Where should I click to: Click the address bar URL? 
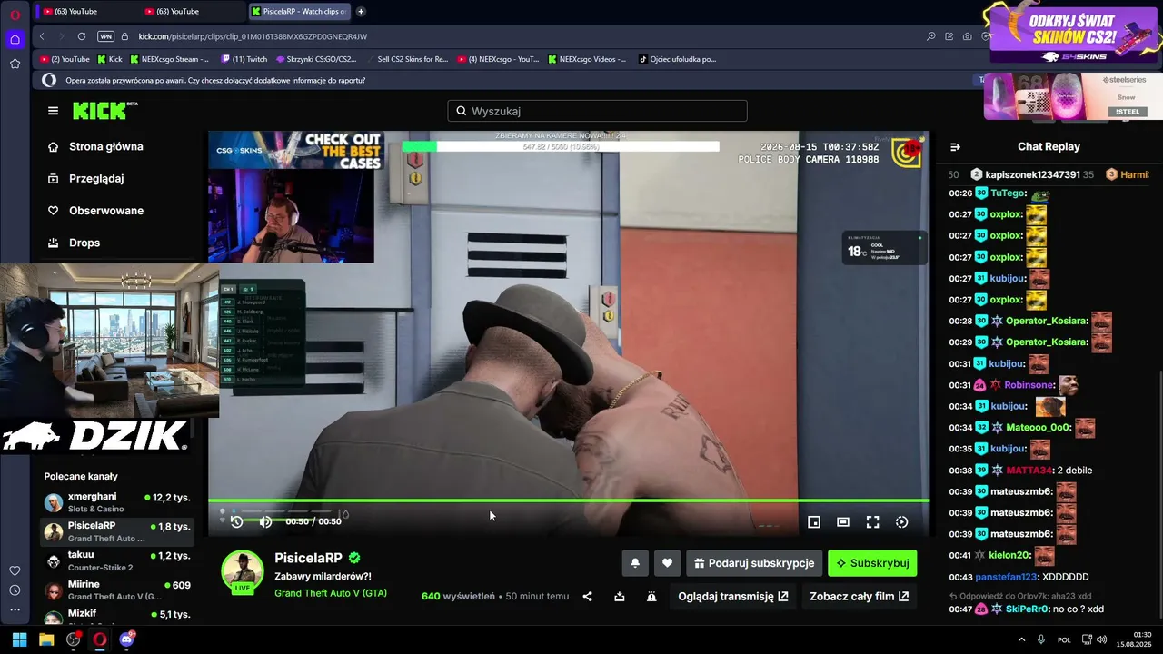tap(253, 36)
